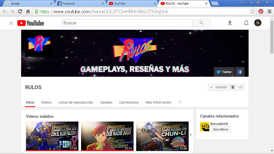Click the subscriber count 127
This screenshot has width=274, height=154.
point(240,87)
